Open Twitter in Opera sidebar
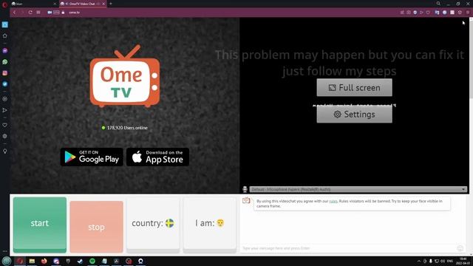Viewport: 473px width, 266px height. pyautogui.click(x=5, y=84)
